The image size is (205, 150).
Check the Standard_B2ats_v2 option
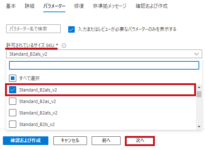click(x=13, y=113)
